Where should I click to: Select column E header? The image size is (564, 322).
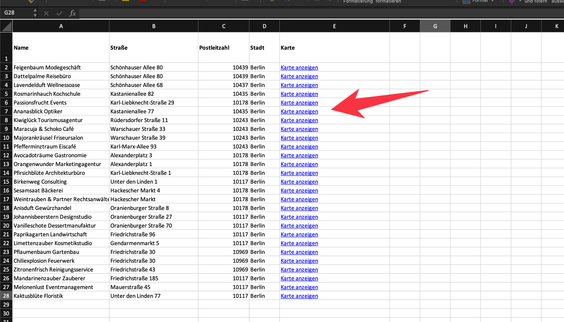tap(335, 26)
